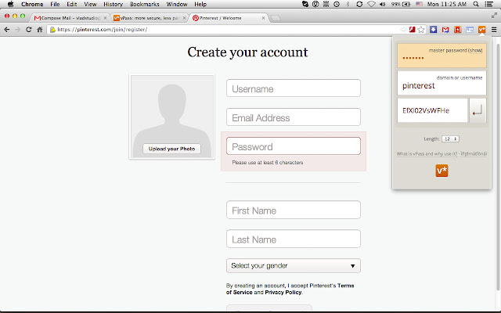
Task: Open the Chrome menu in menu bar
Action: (32, 4)
